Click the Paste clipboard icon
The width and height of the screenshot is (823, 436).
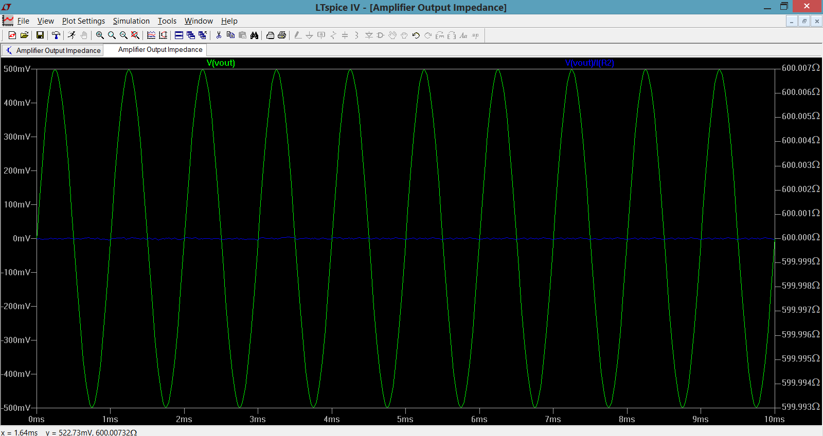(242, 35)
